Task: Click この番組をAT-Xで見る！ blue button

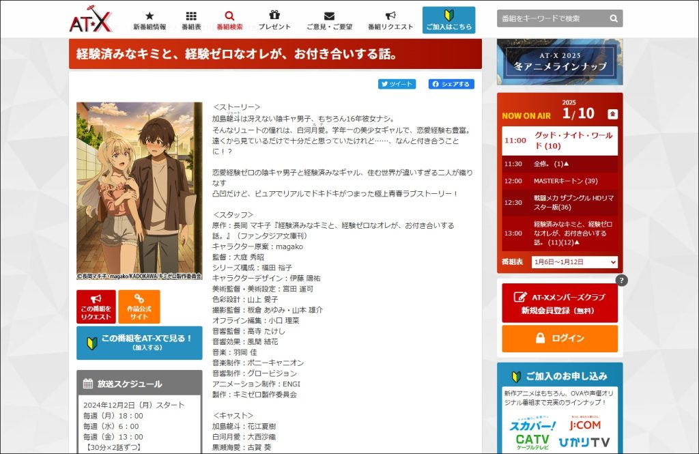Action: (x=139, y=343)
